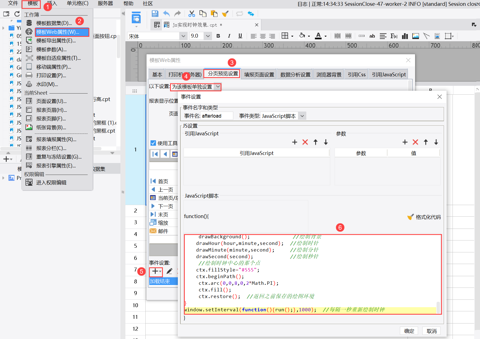480x339 pixels.
Task: Select 模板Web属性 menu entry
Action: click(x=58, y=32)
